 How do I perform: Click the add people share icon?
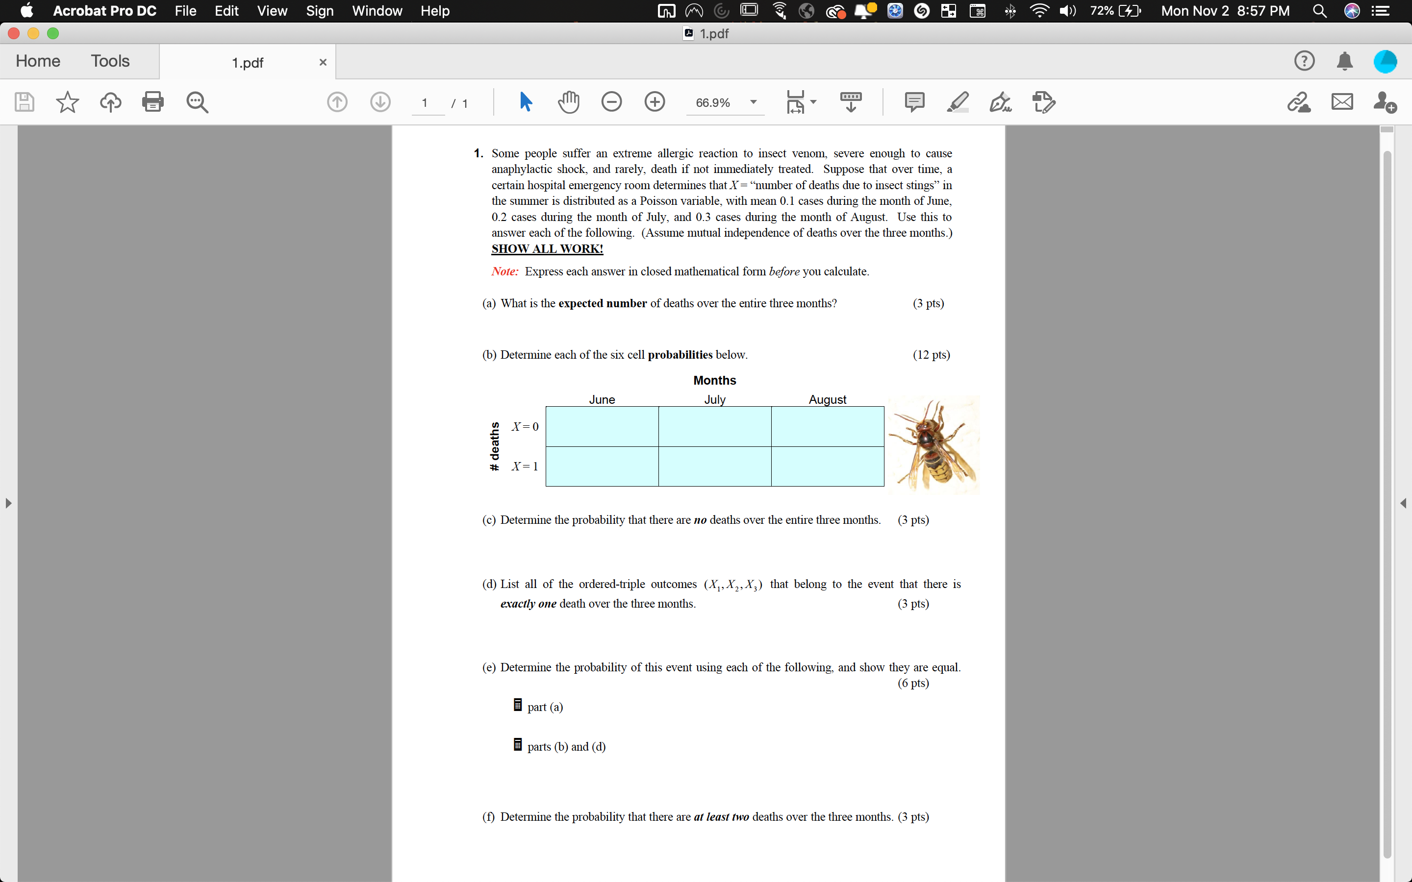pos(1385,102)
